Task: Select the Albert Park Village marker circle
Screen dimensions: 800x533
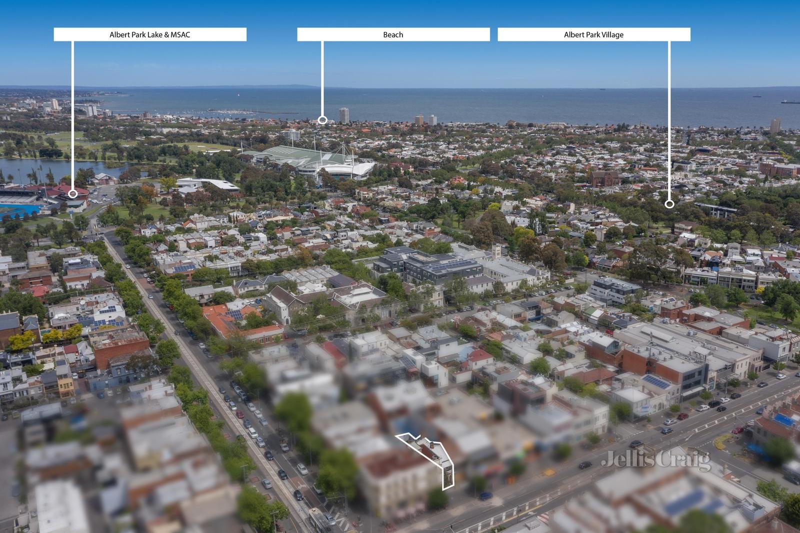Action: coord(669,204)
